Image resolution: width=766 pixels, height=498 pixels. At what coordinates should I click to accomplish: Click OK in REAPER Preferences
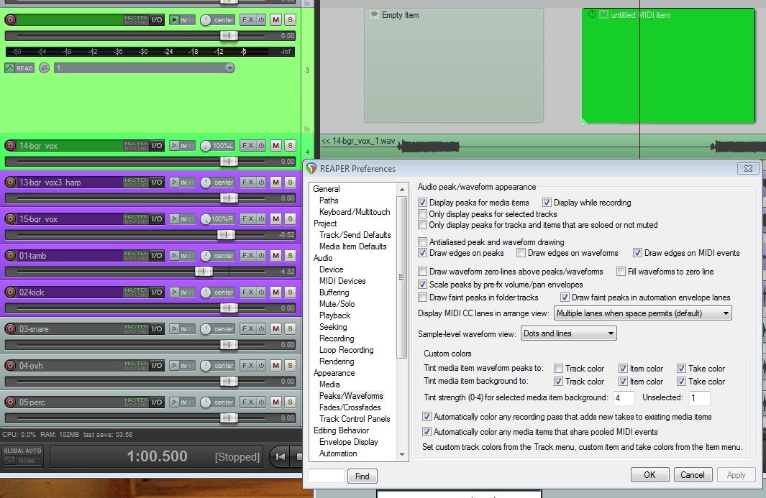coord(649,474)
